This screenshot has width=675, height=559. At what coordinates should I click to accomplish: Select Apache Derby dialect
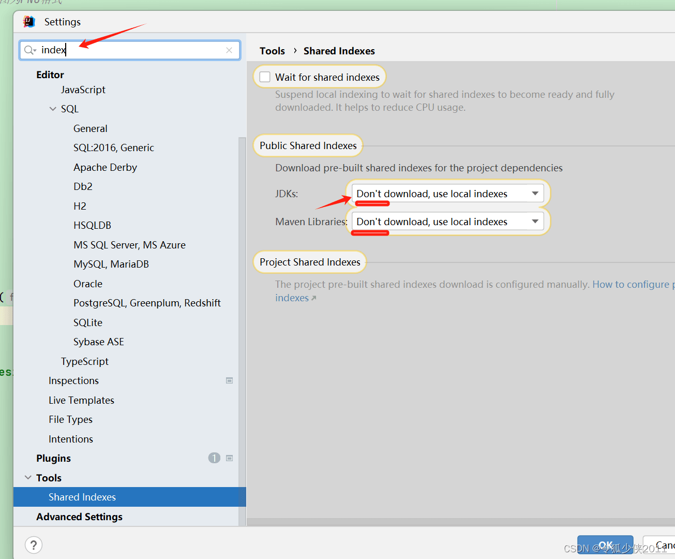pos(105,167)
